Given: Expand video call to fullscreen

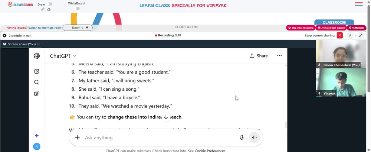Looking at the screenshot, I should point(361,36).
